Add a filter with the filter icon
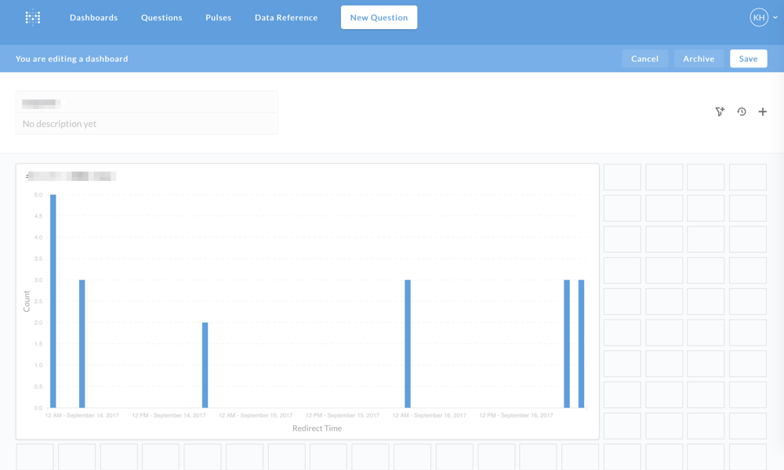This screenshot has height=470, width=784. click(720, 111)
